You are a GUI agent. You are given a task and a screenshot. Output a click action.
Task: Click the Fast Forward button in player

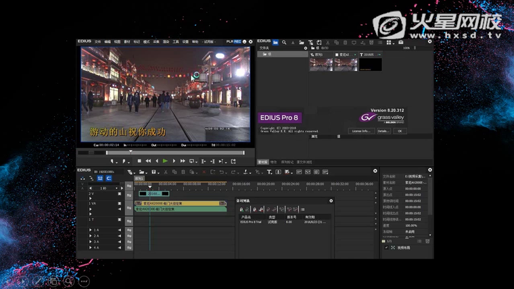[183, 161]
